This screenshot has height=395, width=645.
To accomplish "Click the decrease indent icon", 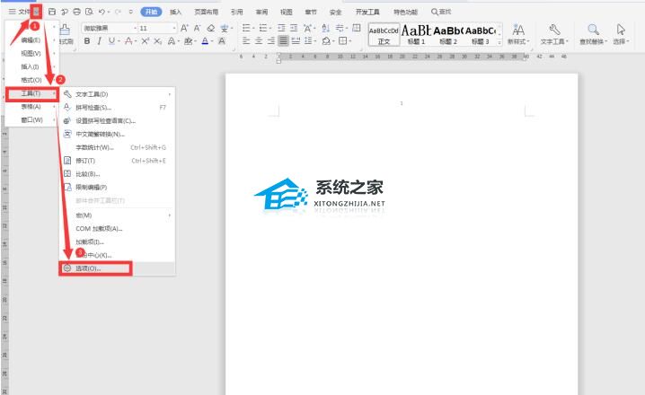I will (x=281, y=28).
